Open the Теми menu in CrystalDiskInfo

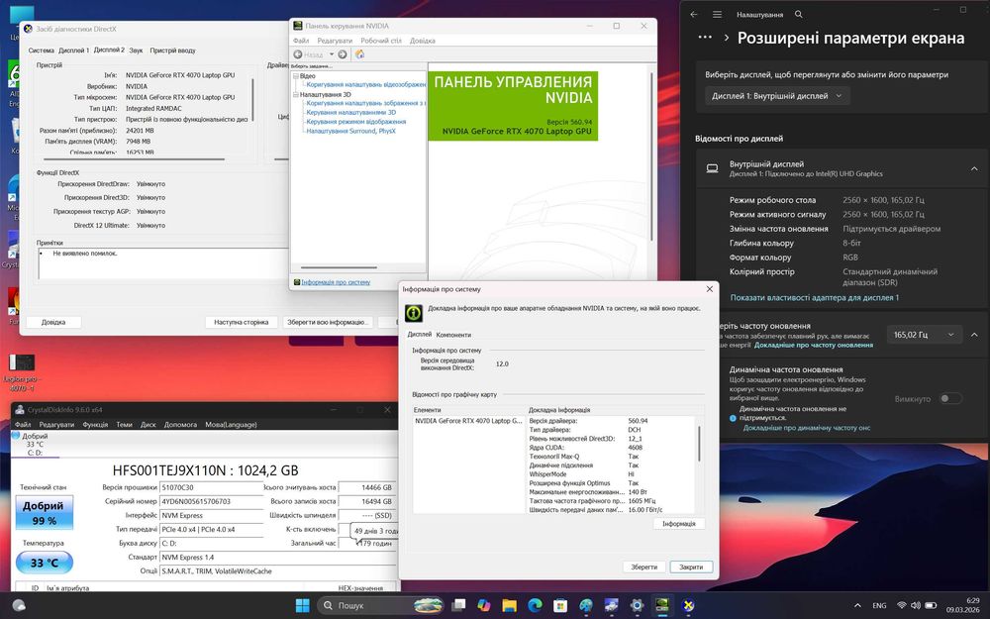tap(125, 425)
